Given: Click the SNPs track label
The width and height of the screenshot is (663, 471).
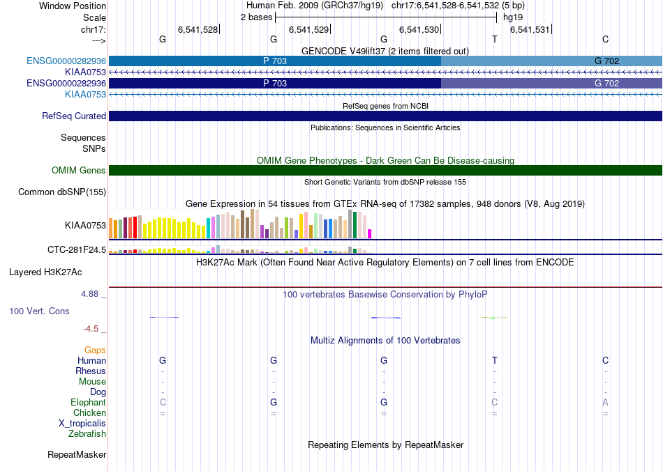Looking at the screenshot, I should coord(94,148).
